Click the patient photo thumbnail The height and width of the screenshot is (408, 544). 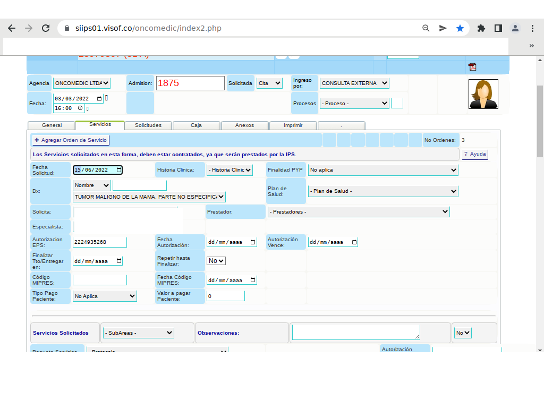[483, 94]
